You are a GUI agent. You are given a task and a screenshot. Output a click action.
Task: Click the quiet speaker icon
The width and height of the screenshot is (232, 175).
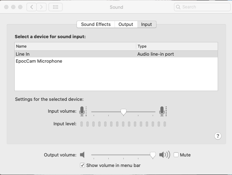(82, 155)
